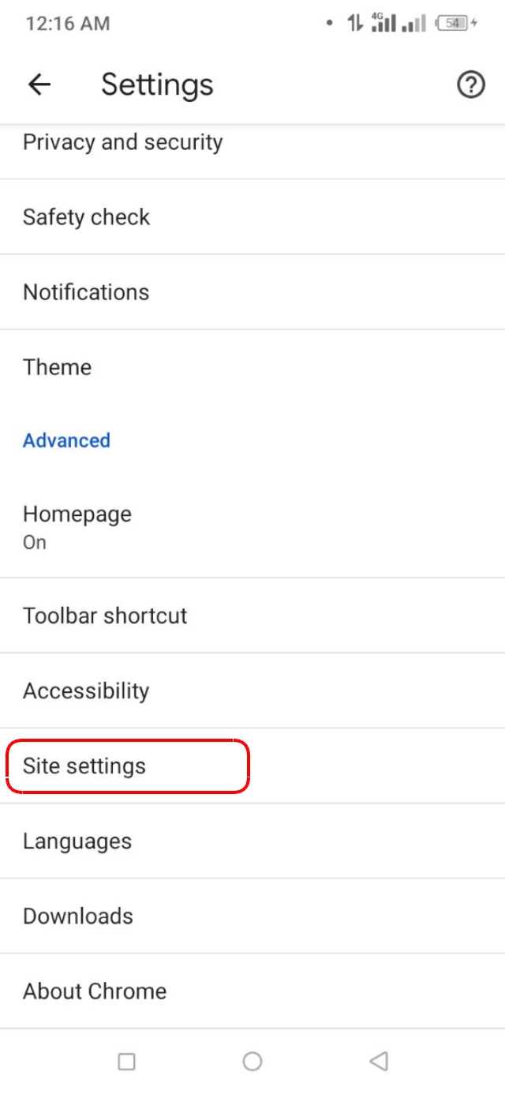Open Safety check
Screen dimensions: 505x1095
[x=87, y=217]
